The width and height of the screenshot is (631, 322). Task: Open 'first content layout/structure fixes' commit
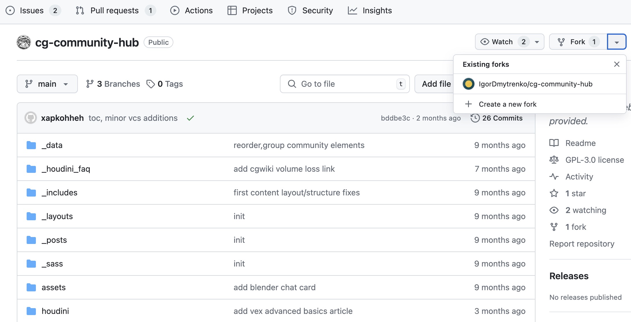(x=297, y=193)
